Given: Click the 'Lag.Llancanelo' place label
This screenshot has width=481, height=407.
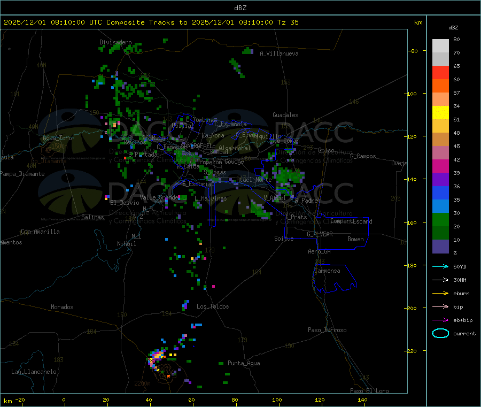Looking at the screenshot, I should 34,372.
